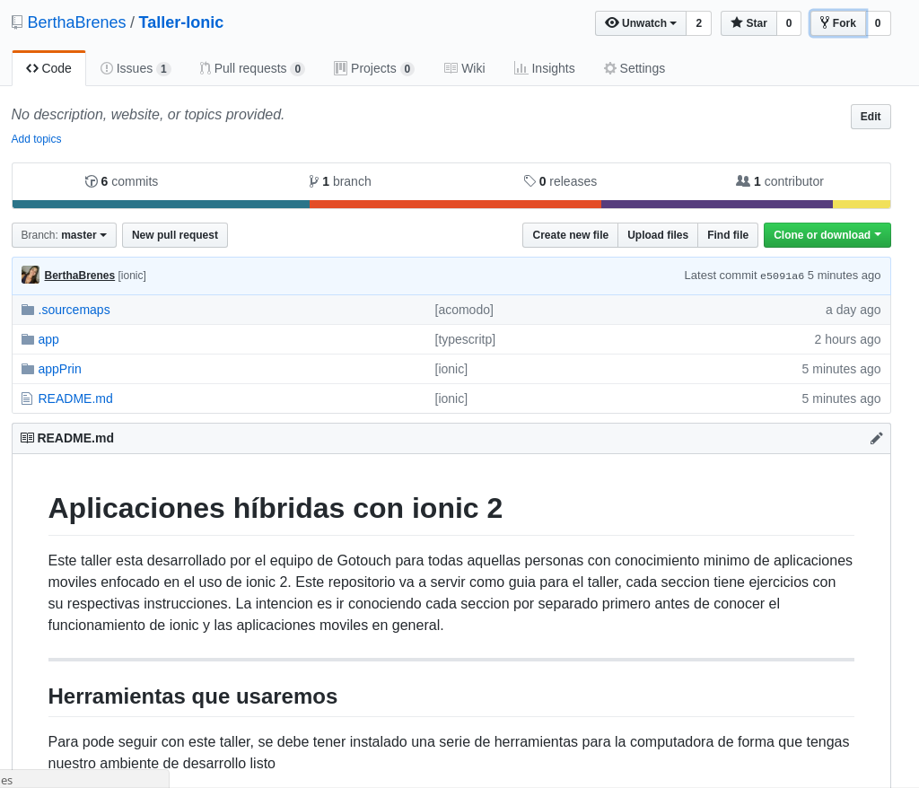919x788 pixels.
Task: View the 1 contributor link
Action: pyautogui.click(x=780, y=181)
